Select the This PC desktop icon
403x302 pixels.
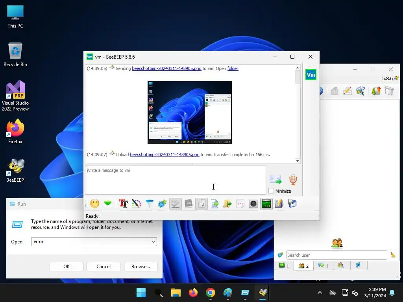pyautogui.click(x=15, y=17)
